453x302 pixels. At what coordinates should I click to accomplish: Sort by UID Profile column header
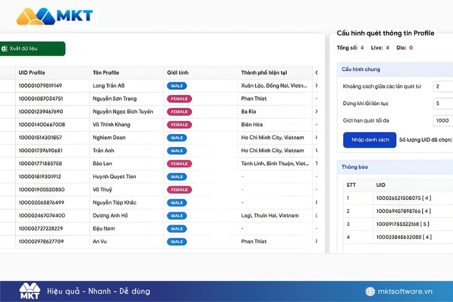pos(32,72)
